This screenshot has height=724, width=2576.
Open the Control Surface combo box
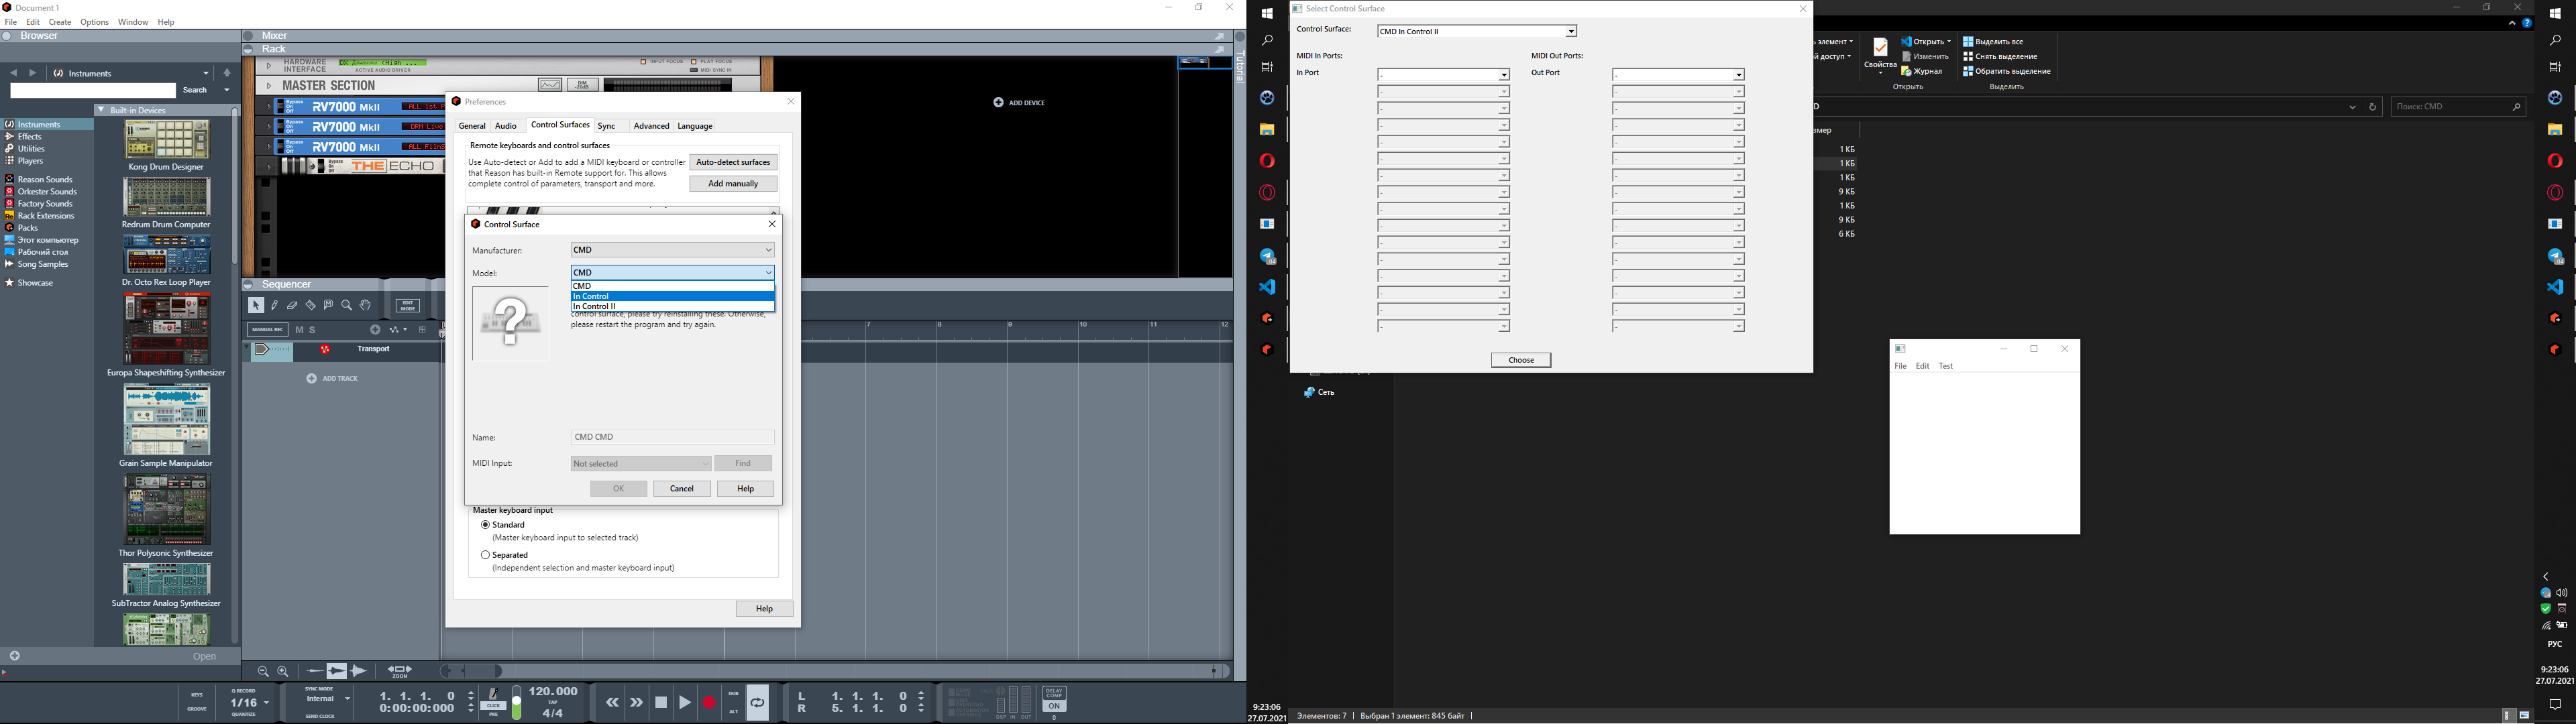(x=1476, y=31)
